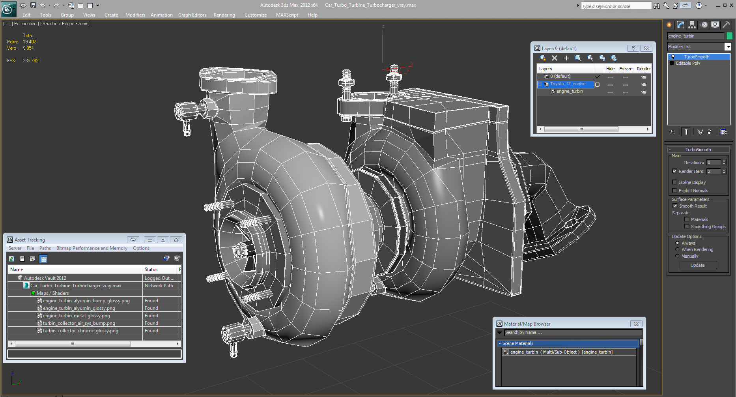Click Create New Layer icon in Layer window
Viewport: 736px width, 397px height.
click(x=543, y=58)
